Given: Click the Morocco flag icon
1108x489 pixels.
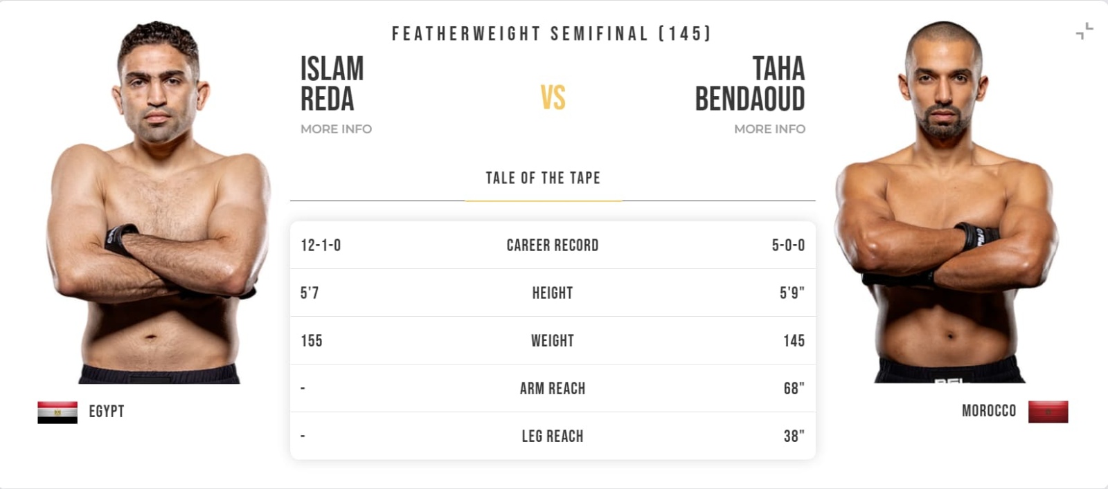Looking at the screenshot, I should tap(1048, 412).
